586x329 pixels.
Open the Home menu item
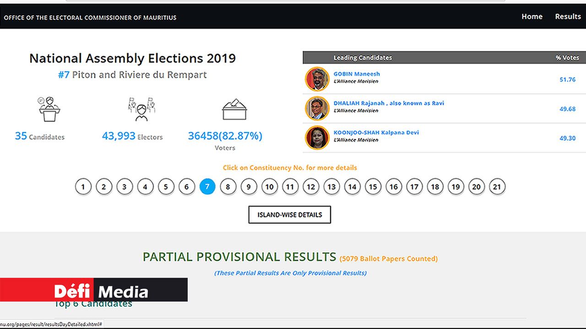pos(532,16)
